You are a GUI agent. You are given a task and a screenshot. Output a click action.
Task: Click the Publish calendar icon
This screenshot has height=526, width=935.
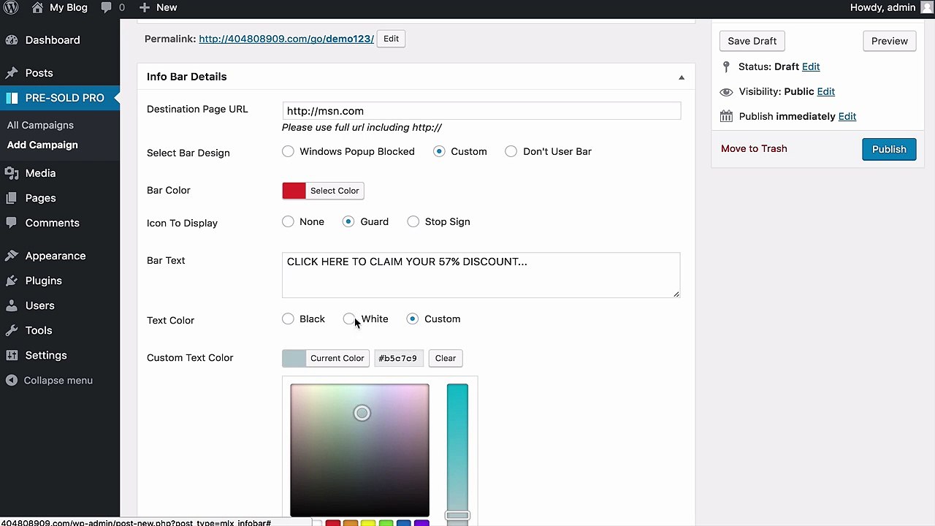click(x=726, y=116)
